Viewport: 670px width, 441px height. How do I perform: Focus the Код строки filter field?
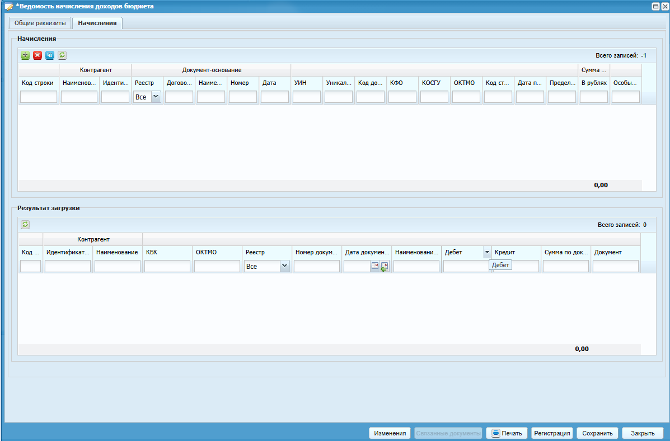[39, 97]
